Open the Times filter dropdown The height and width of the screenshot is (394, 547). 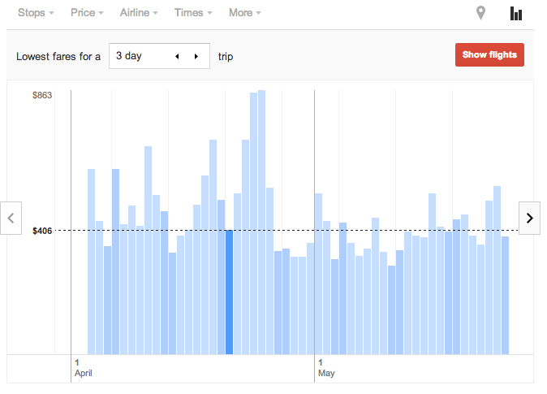tap(193, 13)
